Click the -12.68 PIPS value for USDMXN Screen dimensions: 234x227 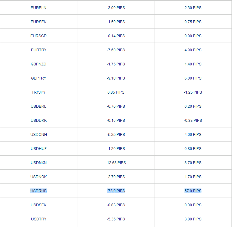116,163
